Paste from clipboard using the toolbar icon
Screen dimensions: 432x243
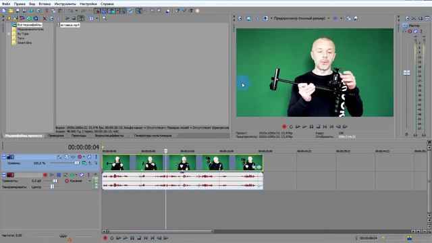60,11
